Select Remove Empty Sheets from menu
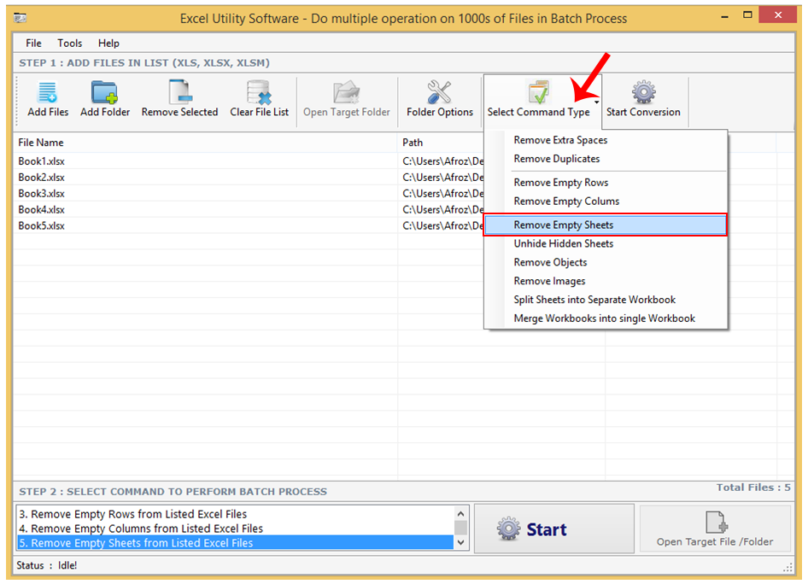The image size is (808, 584). pyautogui.click(x=605, y=225)
